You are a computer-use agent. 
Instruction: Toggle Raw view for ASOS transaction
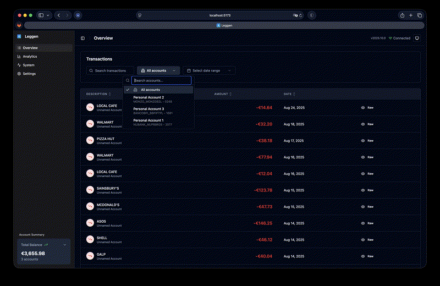point(367,223)
